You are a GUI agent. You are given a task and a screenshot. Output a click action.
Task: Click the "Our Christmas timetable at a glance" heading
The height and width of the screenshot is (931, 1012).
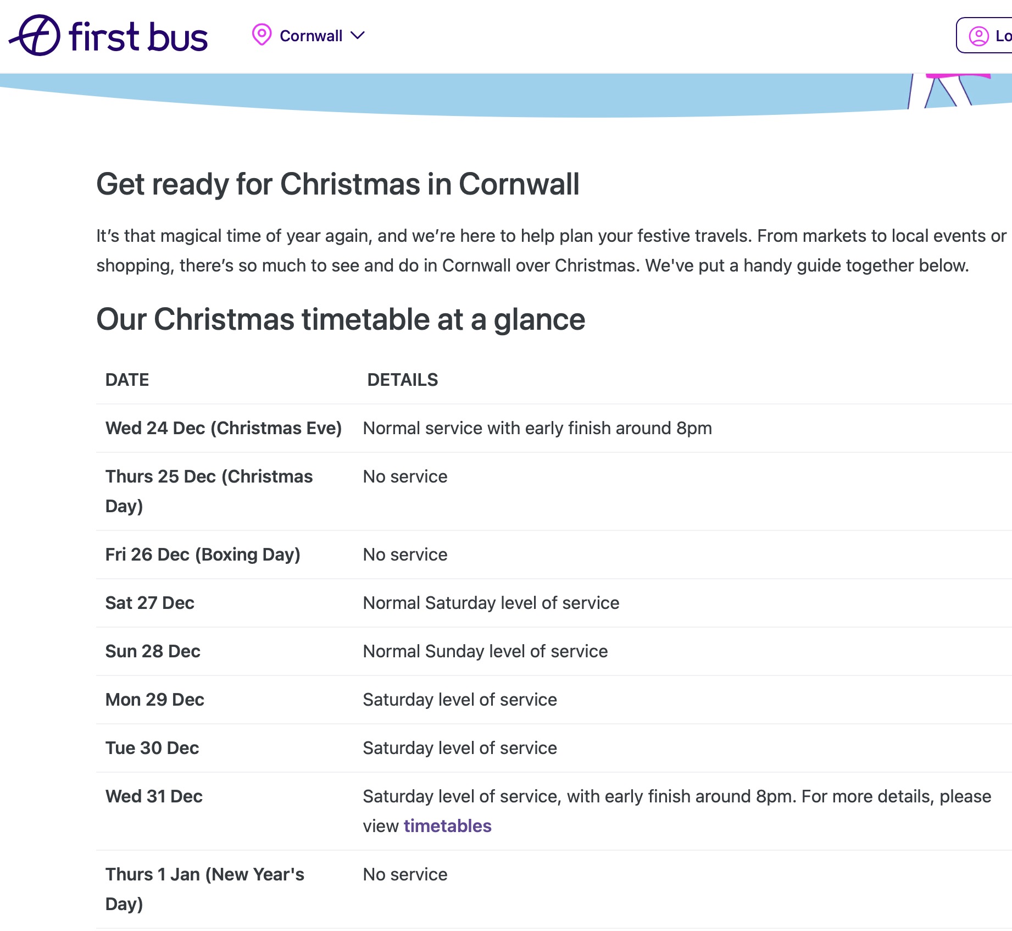click(341, 319)
